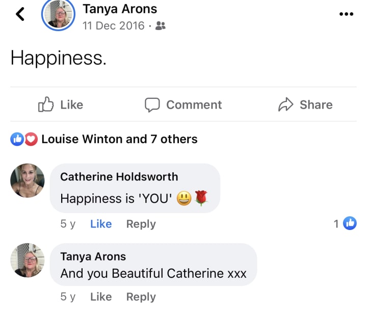Open the three-dot post options menu
367x310 pixels.
(x=346, y=14)
